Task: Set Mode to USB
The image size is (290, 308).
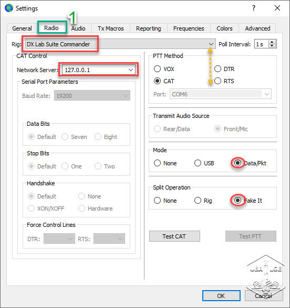Action: pyautogui.click(x=198, y=163)
